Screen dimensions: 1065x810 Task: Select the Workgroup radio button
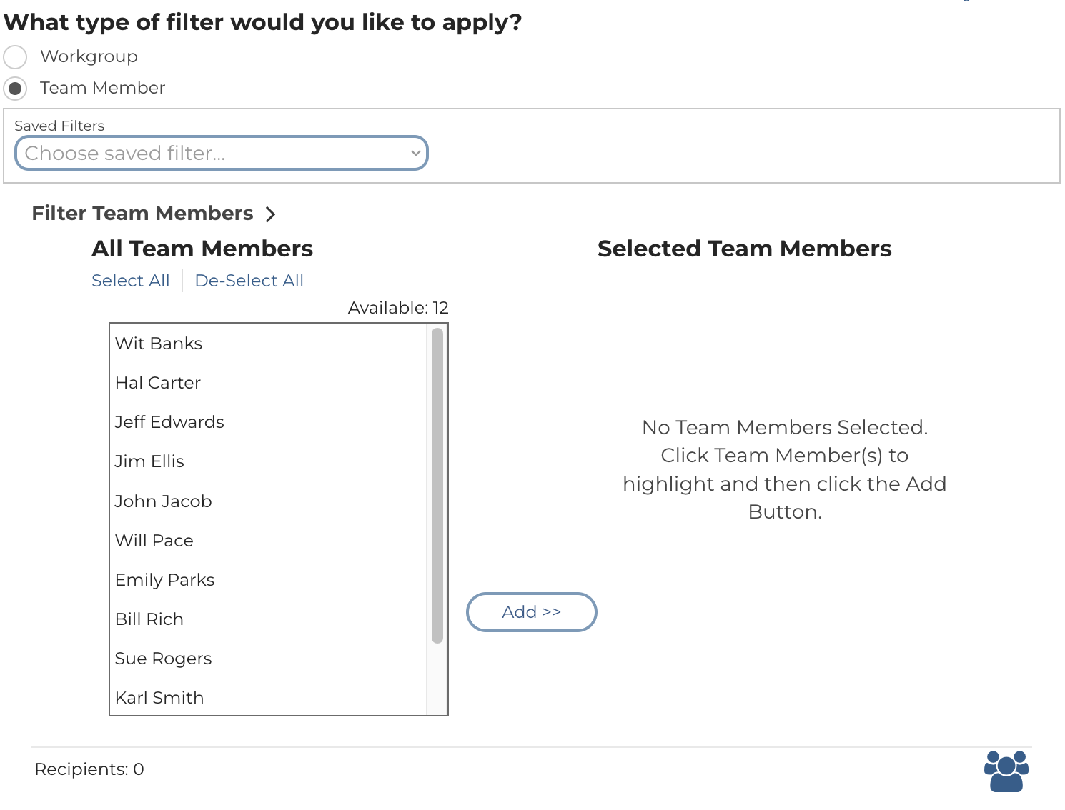click(16, 57)
